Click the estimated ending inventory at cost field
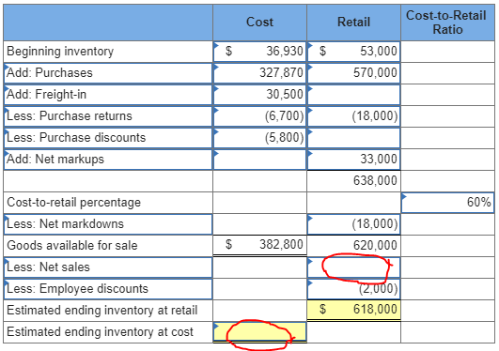The height and width of the screenshot is (351, 499). 259,332
